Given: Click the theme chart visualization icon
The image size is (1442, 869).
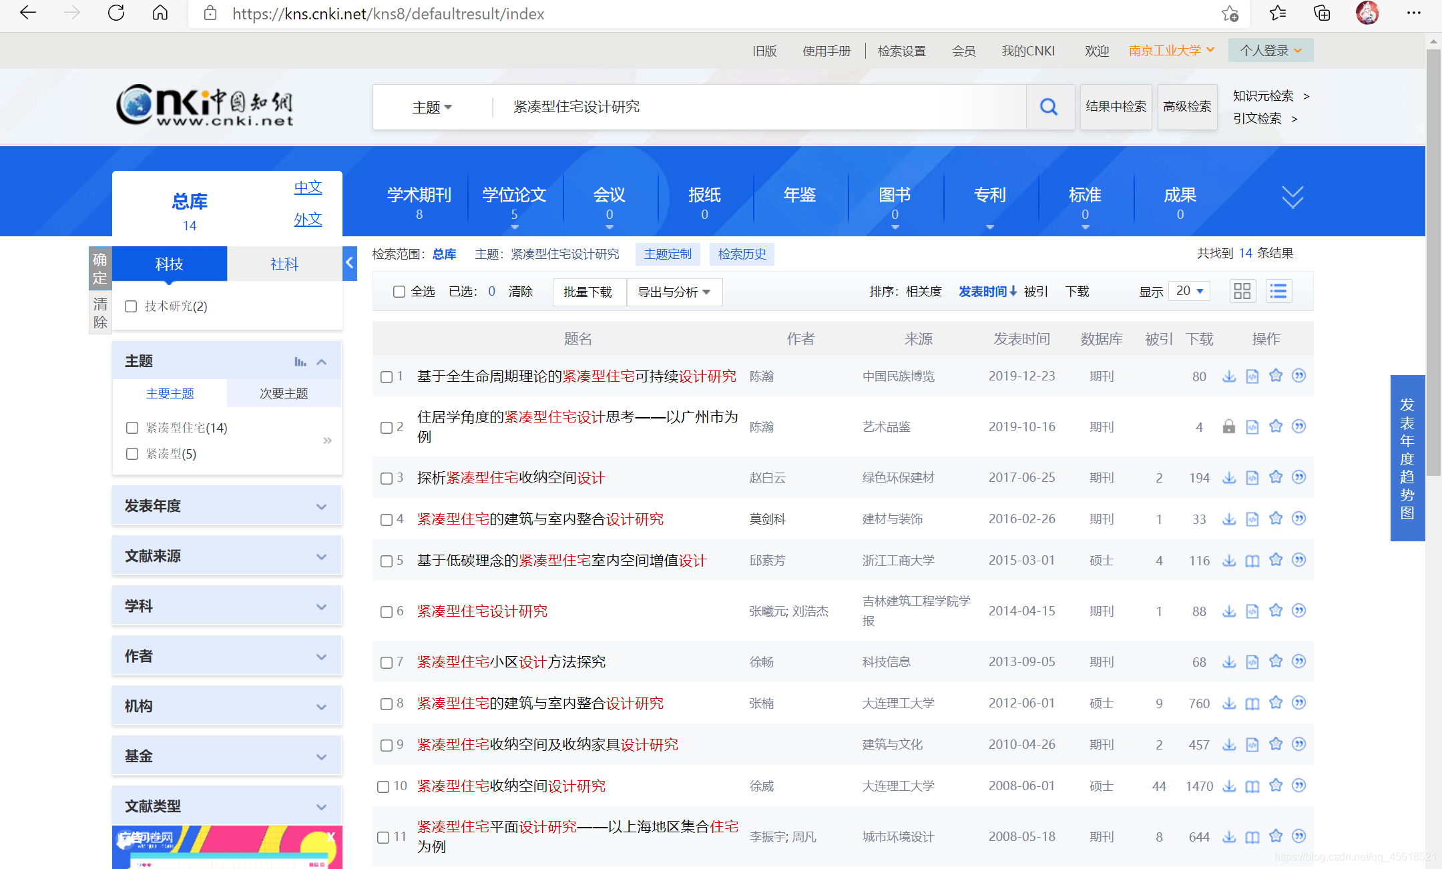Looking at the screenshot, I should click(x=300, y=362).
